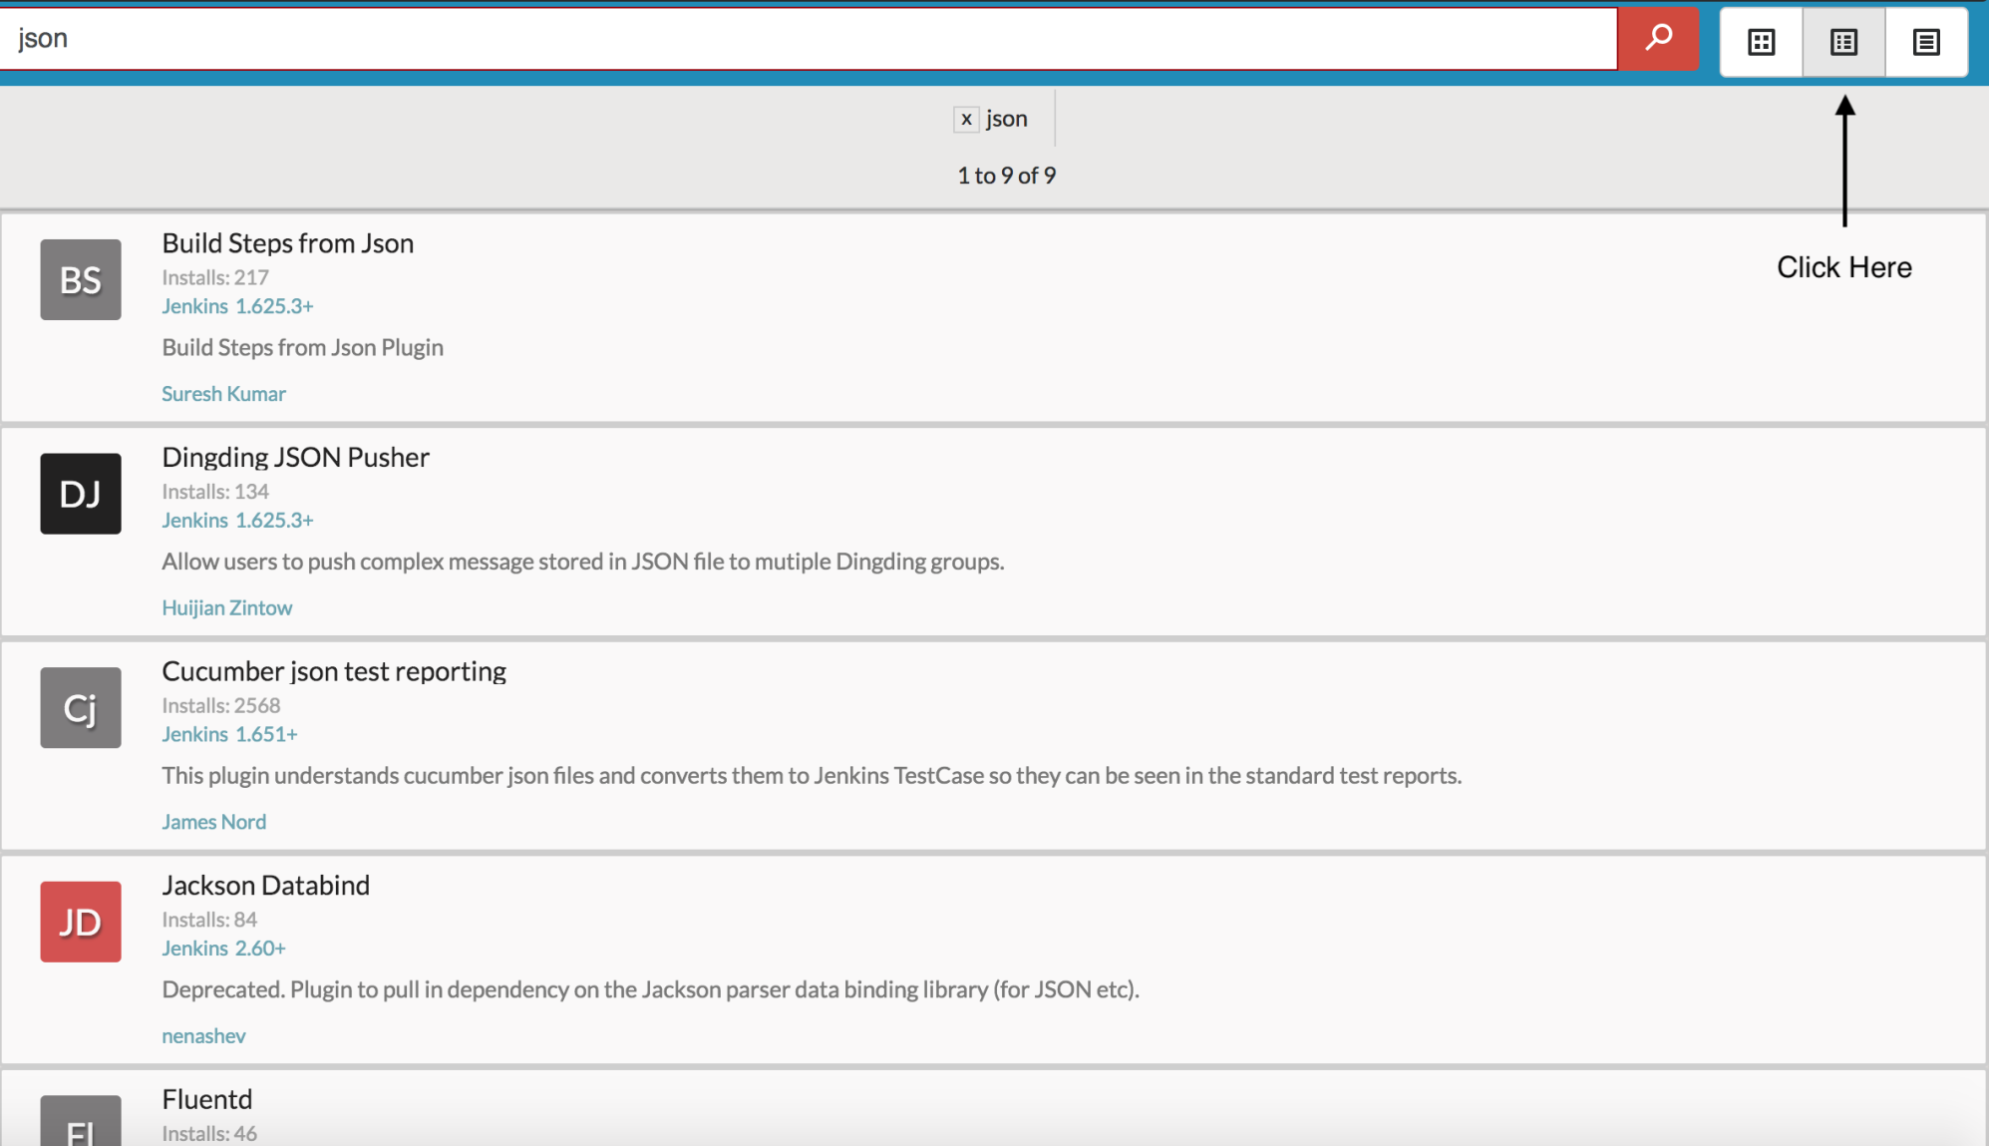Open the JD plugin icon
This screenshot has height=1146, width=1989.
81,922
